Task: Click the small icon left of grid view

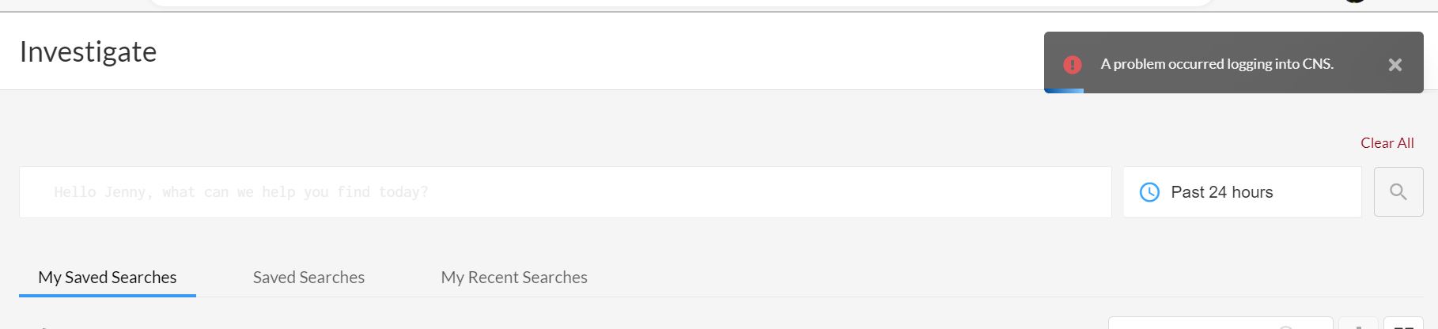Action: click(x=1357, y=325)
